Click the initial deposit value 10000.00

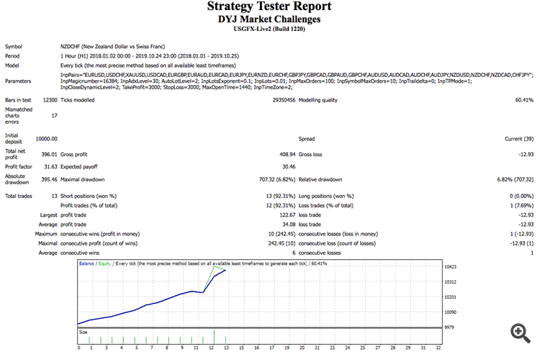pos(47,138)
